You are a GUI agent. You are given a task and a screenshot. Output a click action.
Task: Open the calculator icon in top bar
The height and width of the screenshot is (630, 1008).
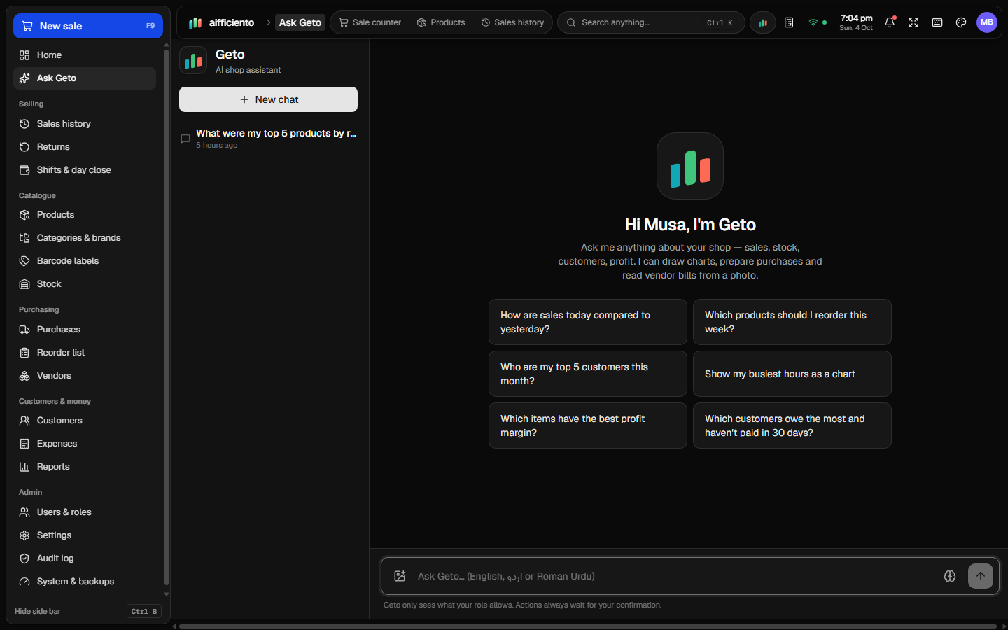pos(789,22)
